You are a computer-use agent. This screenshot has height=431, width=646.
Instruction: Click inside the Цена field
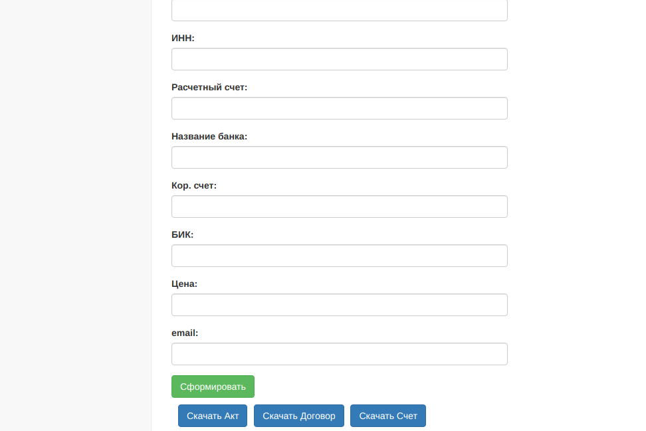coord(339,305)
